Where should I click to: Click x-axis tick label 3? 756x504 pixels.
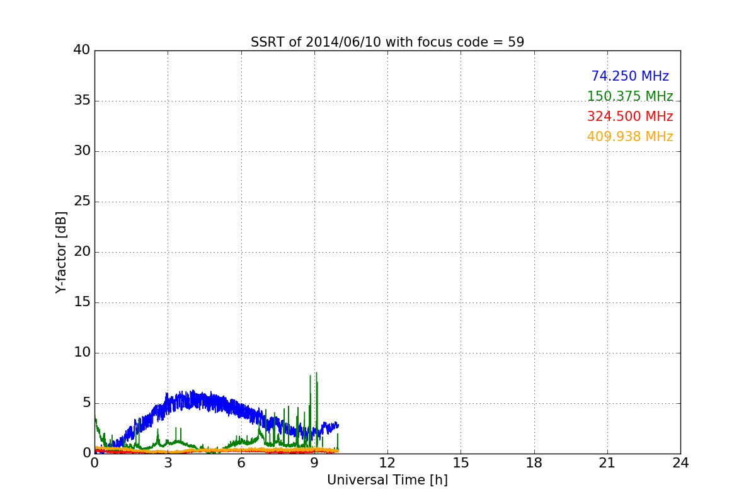point(168,463)
